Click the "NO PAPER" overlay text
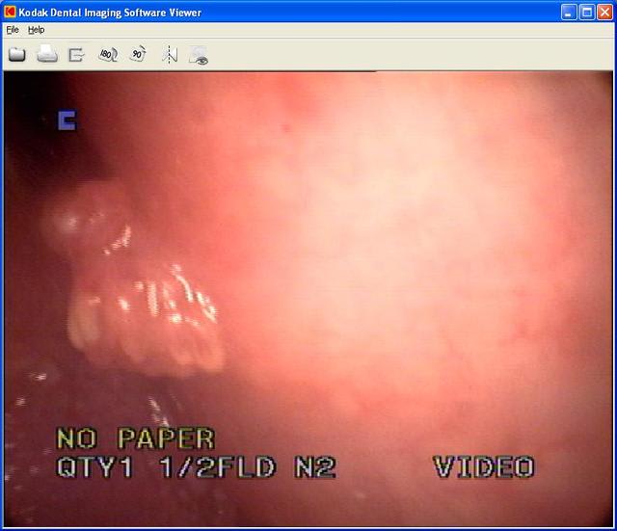 coord(135,439)
